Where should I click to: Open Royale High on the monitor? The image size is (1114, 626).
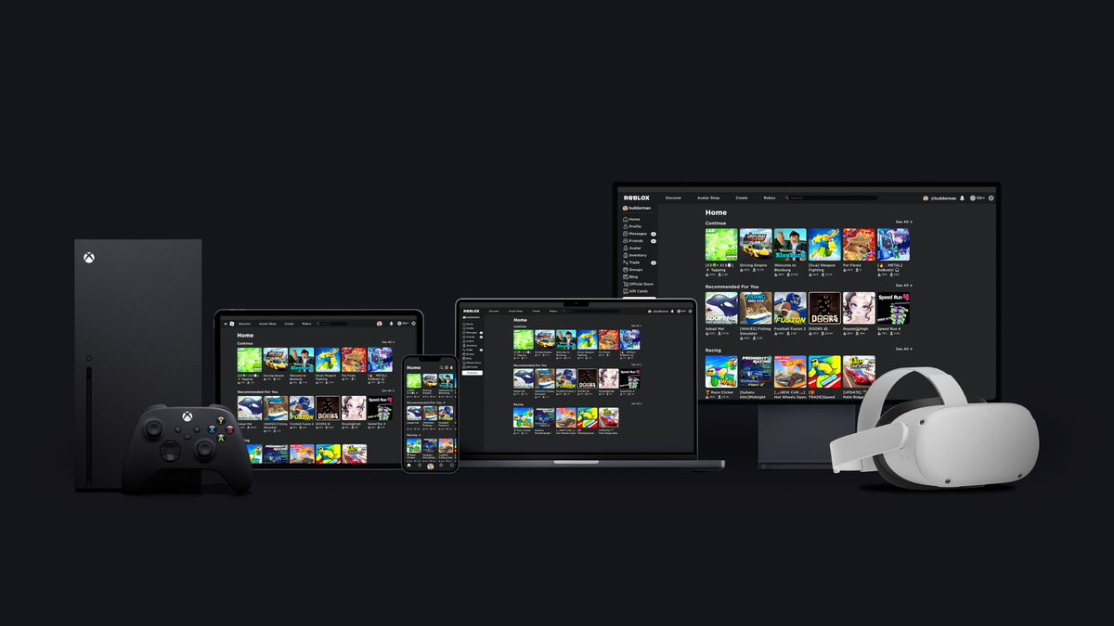click(859, 308)
